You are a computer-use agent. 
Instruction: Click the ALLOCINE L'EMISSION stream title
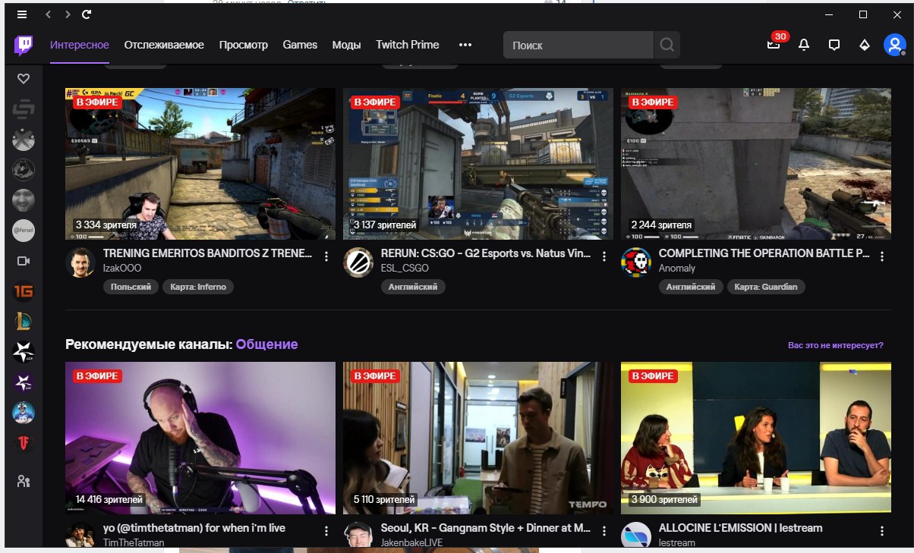(741, 528)
